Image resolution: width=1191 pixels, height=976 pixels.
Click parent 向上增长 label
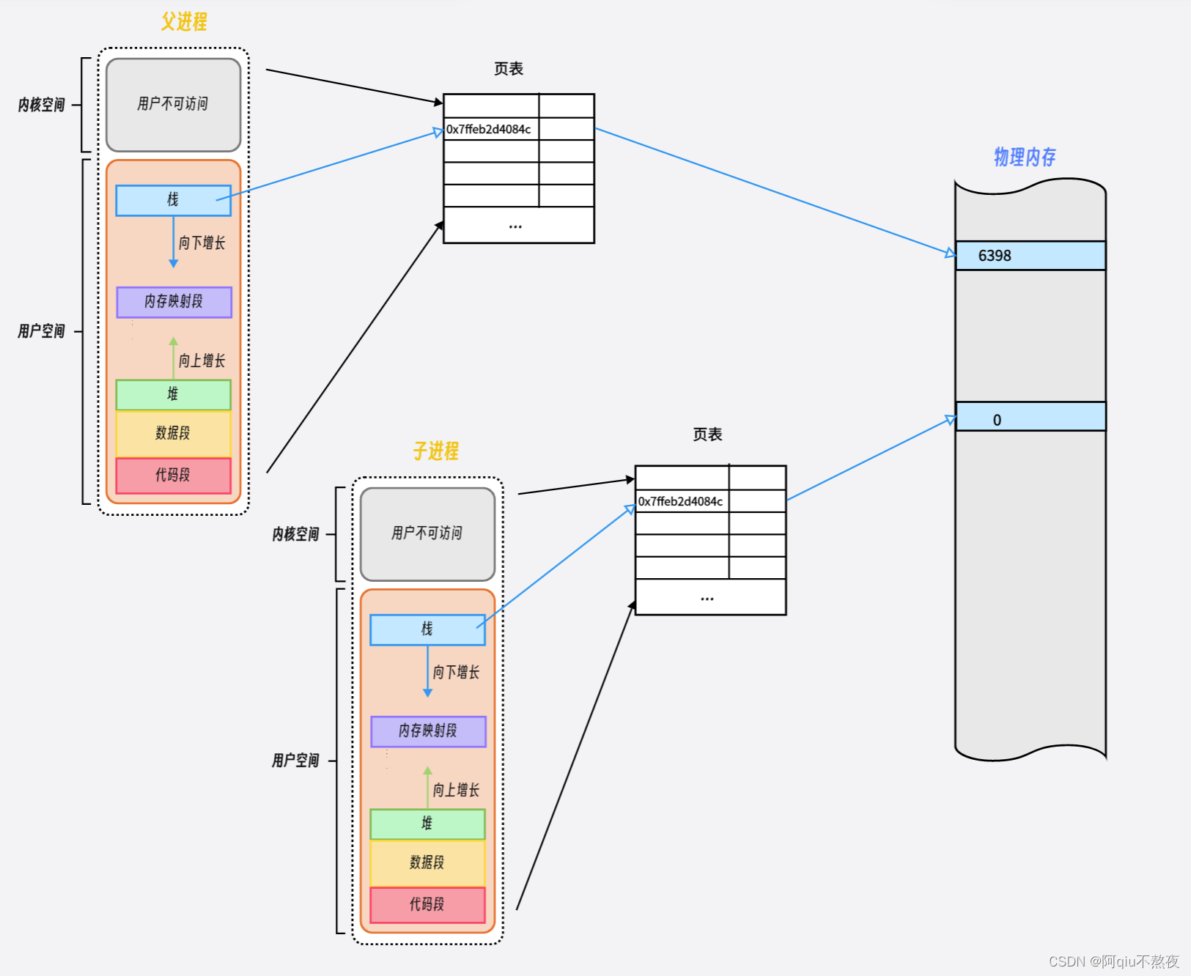[x=202, y=361]
